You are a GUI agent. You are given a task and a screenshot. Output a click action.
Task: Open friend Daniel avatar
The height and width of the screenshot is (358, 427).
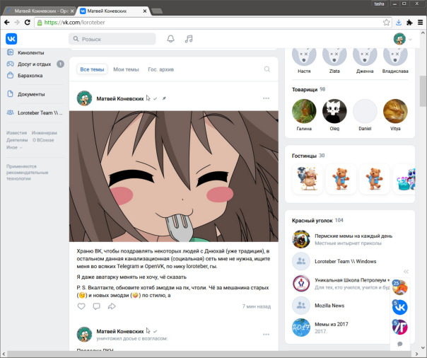click(365, 111)
